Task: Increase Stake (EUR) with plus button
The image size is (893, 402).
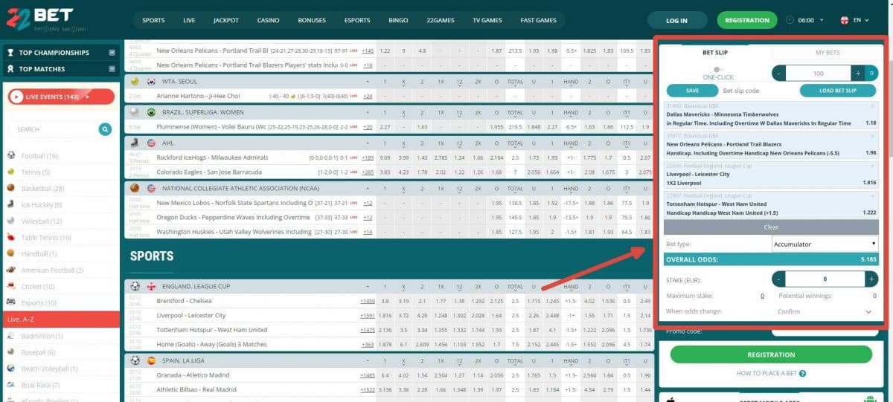Action: (871, 279)
